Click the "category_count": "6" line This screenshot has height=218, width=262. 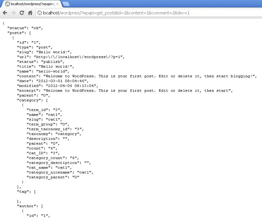53,158
